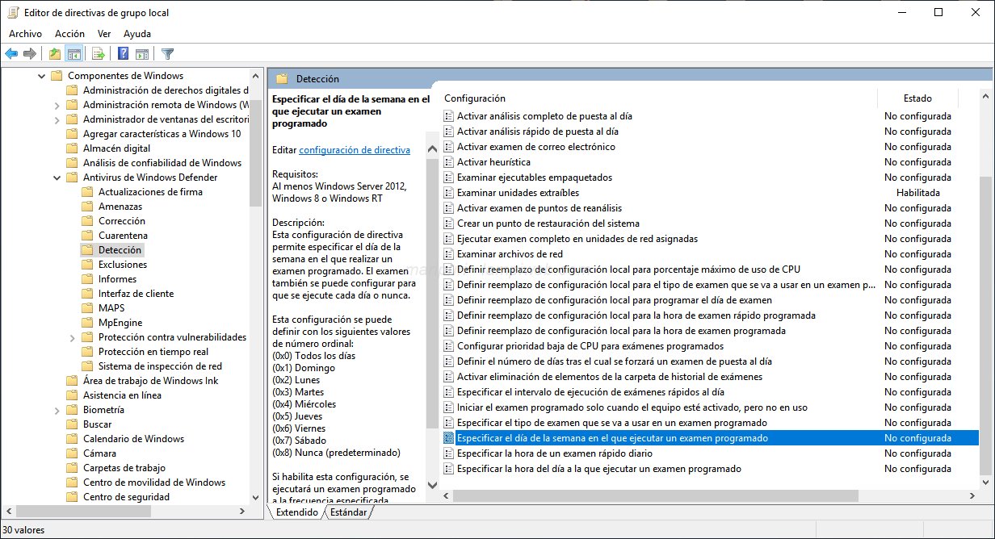Select Activar examen de puntos de reanálisis

pyautogui.click(x=539, y=208)
